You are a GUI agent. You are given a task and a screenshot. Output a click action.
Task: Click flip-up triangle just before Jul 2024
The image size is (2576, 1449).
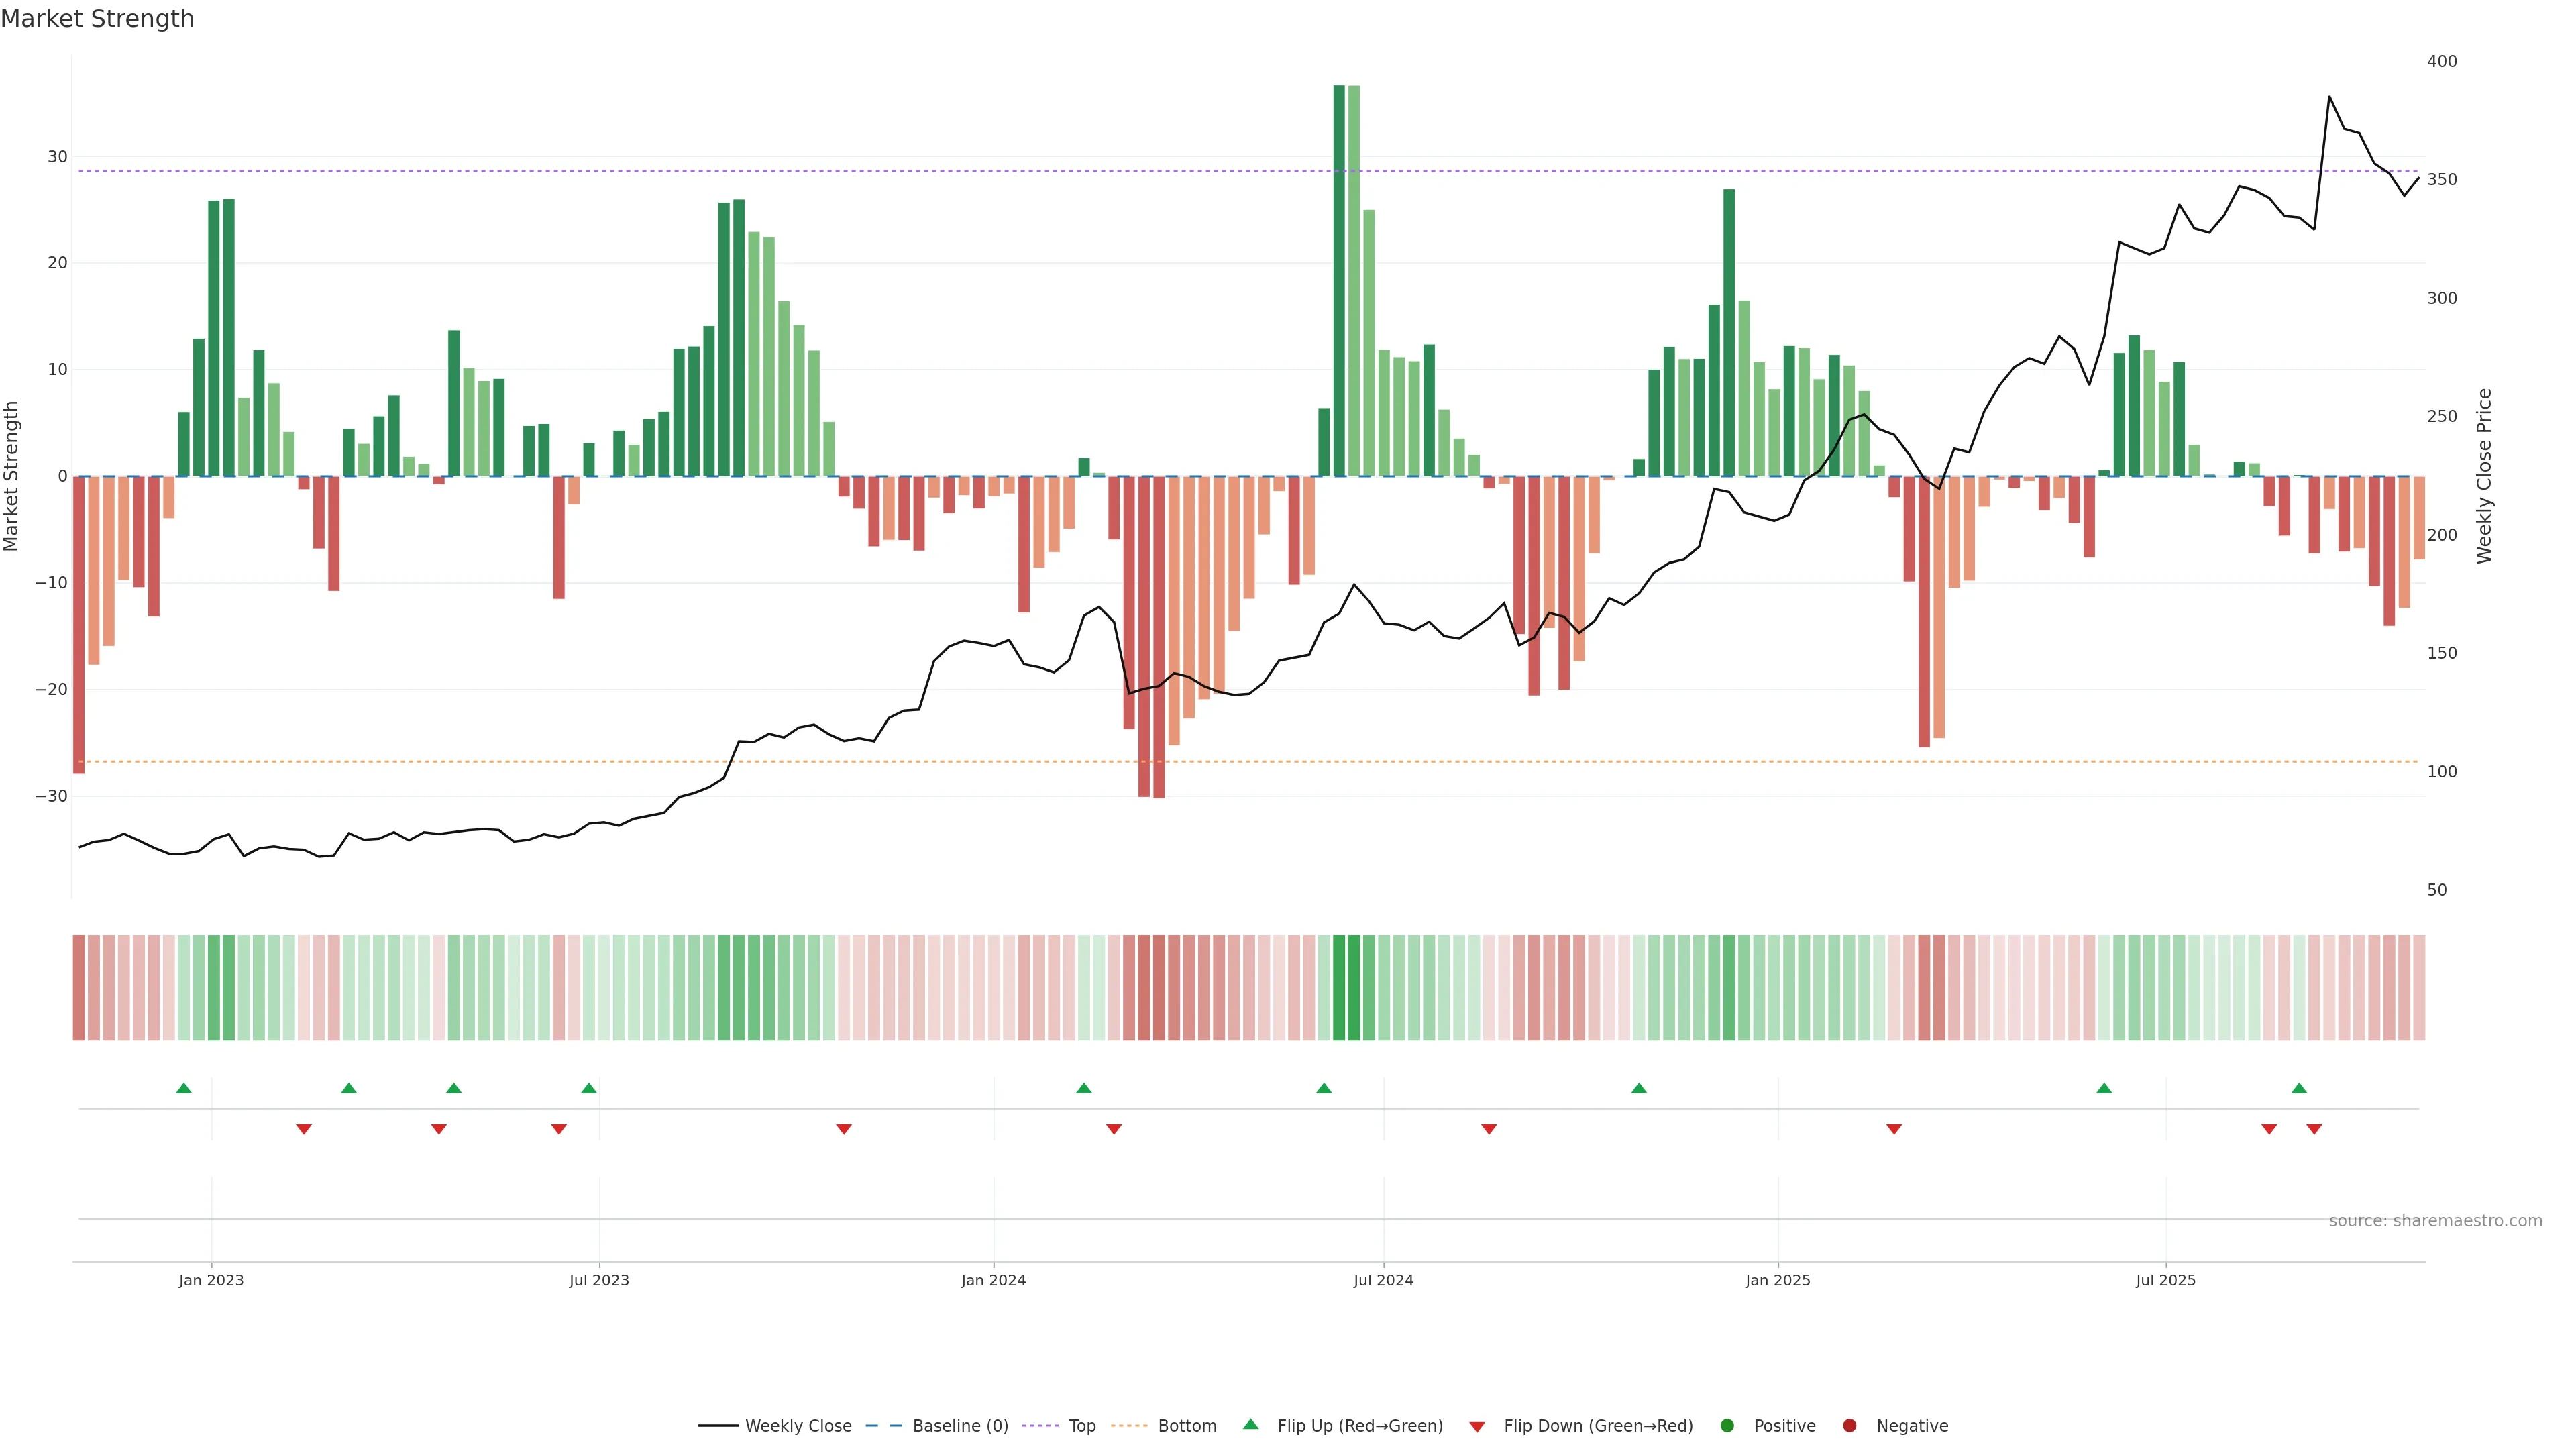click(1324, 1088)
